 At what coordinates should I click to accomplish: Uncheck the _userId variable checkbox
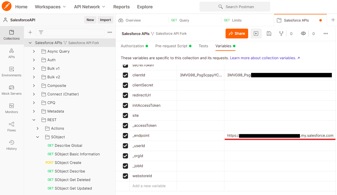[125, 146]
